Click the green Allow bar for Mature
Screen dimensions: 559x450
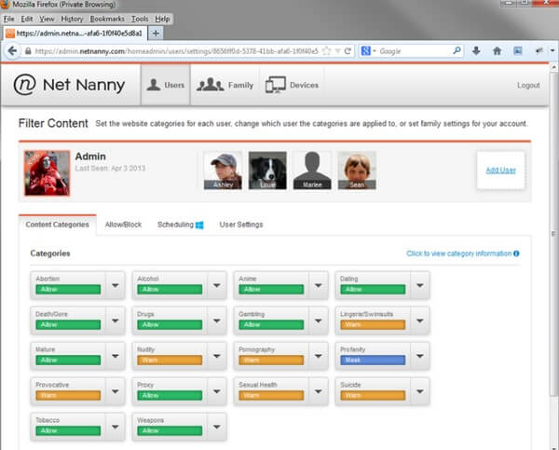tap(68, 361)
